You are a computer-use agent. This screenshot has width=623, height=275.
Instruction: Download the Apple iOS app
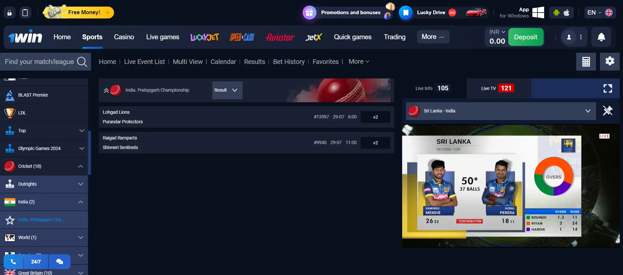(567, 13)
